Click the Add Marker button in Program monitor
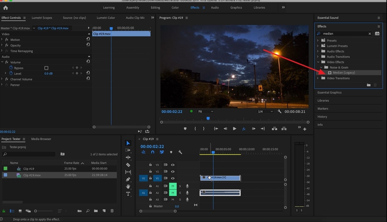Image resolution: width=387 pixels, height=222 pixels. coord(185,129)
